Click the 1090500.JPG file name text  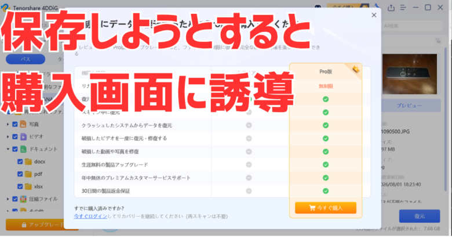tap(395, 132)
